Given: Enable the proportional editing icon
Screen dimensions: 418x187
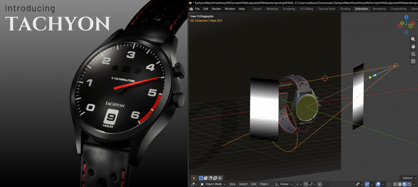Looking at the screenshot, I should click(320, 184).
